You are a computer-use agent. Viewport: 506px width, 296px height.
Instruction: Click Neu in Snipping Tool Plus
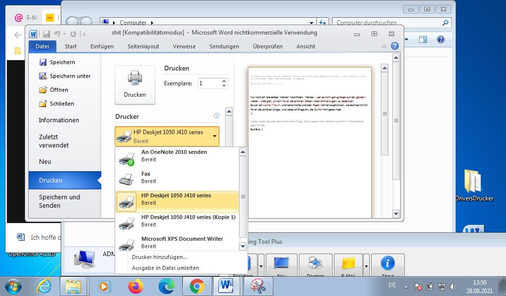tap(281, 265)
